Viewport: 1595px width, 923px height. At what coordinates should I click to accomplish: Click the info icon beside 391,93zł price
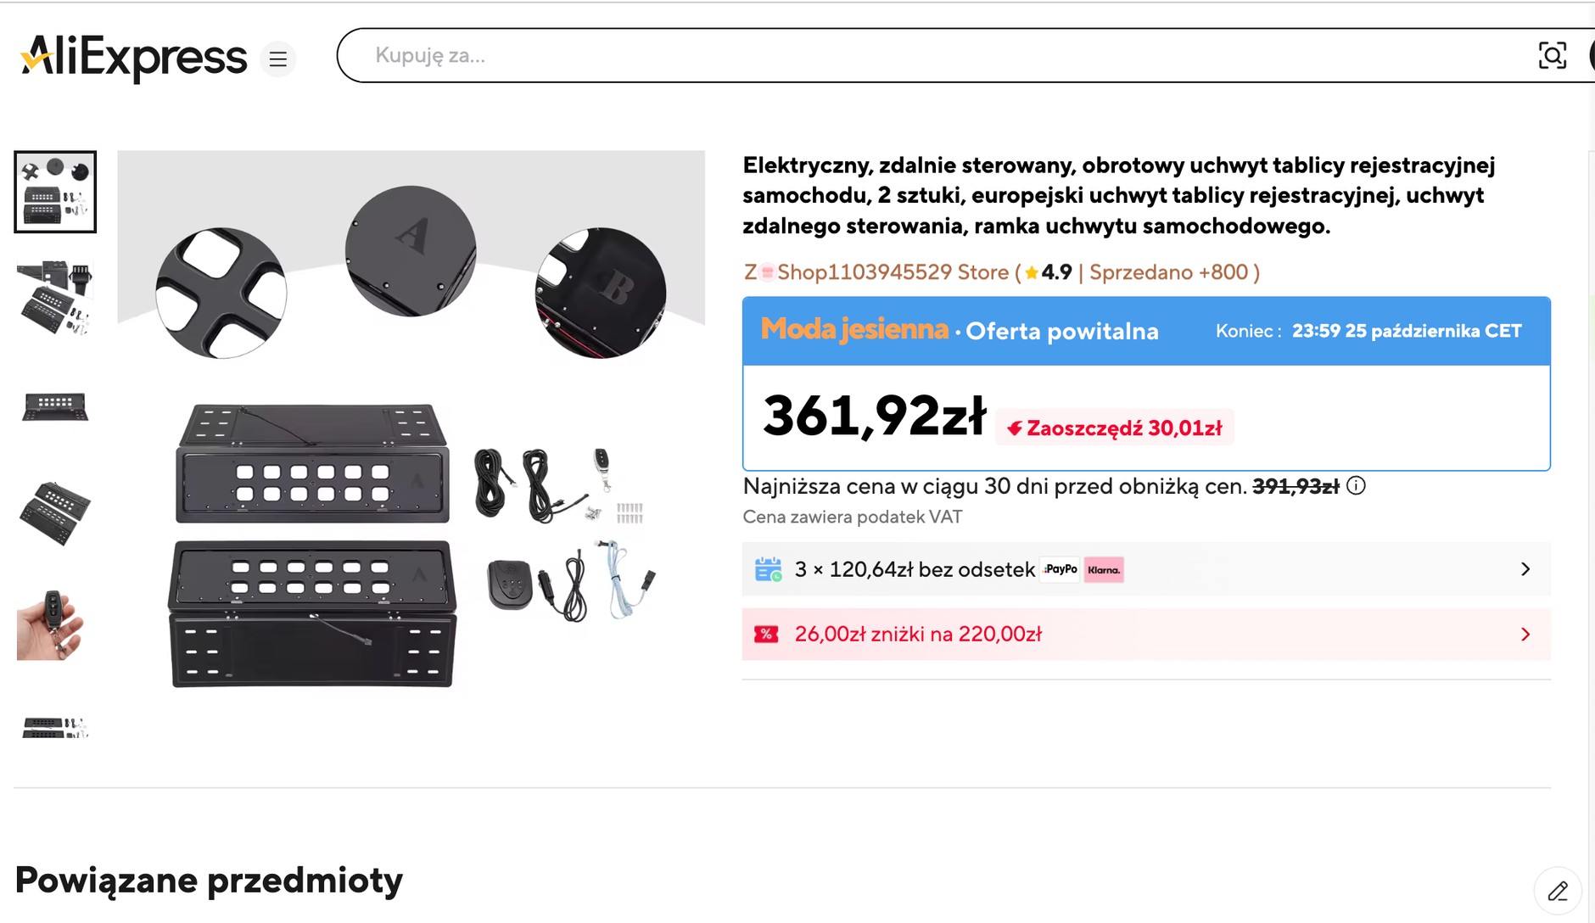point(1357,486)
